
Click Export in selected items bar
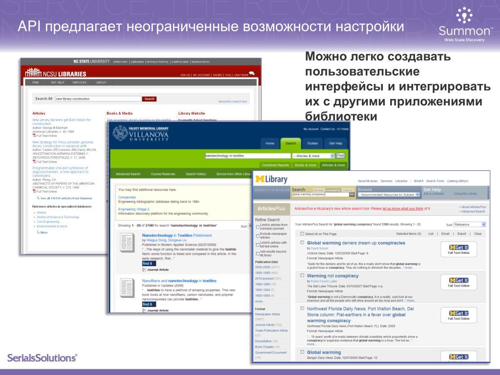coord(462,234)
